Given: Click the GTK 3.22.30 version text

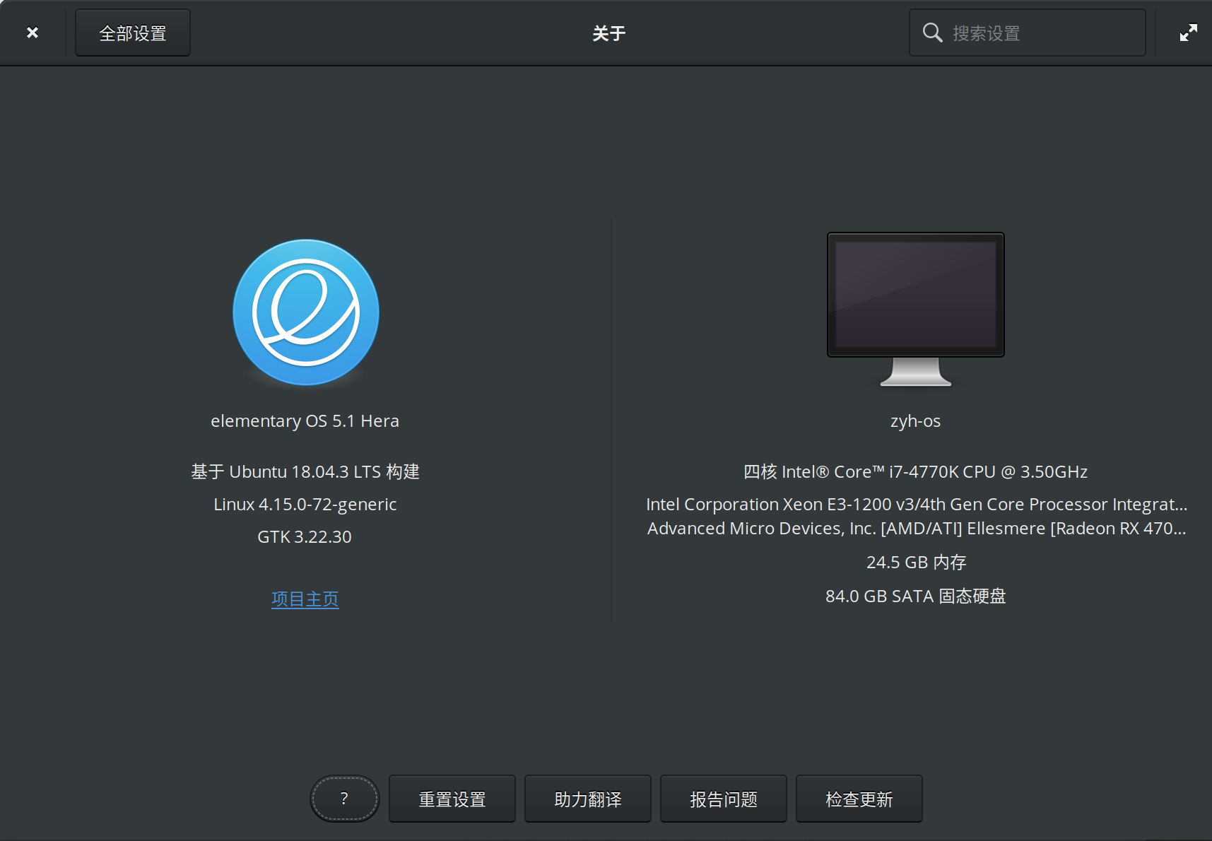Looking at the screenshot, I should click(305, 536).
